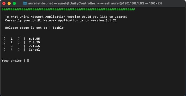Click the current version 6.1.71 text
Screen dimensions: 186x96
111,21
